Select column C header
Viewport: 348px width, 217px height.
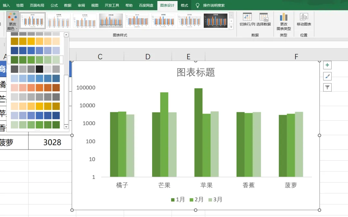[100, 57]
